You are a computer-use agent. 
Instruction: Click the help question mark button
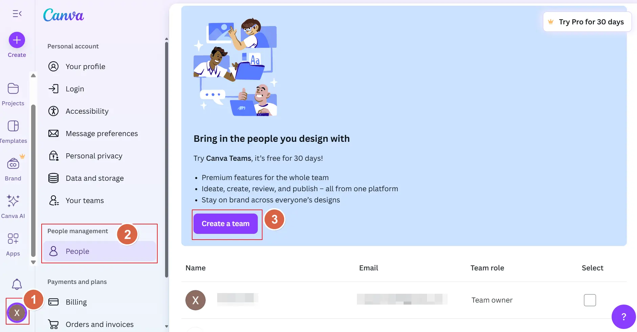(623, 317)
